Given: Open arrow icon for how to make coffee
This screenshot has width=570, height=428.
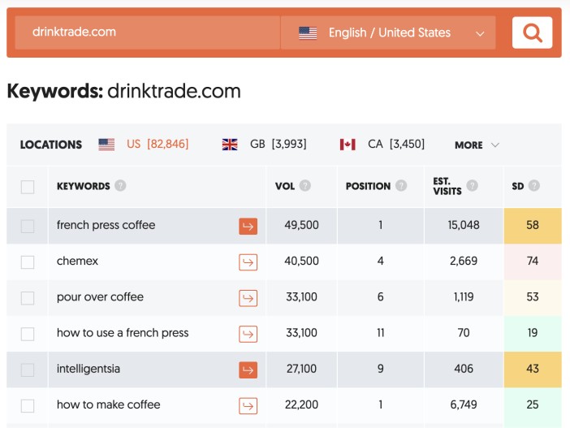Looking at the screenshot, I should (248, 405).
